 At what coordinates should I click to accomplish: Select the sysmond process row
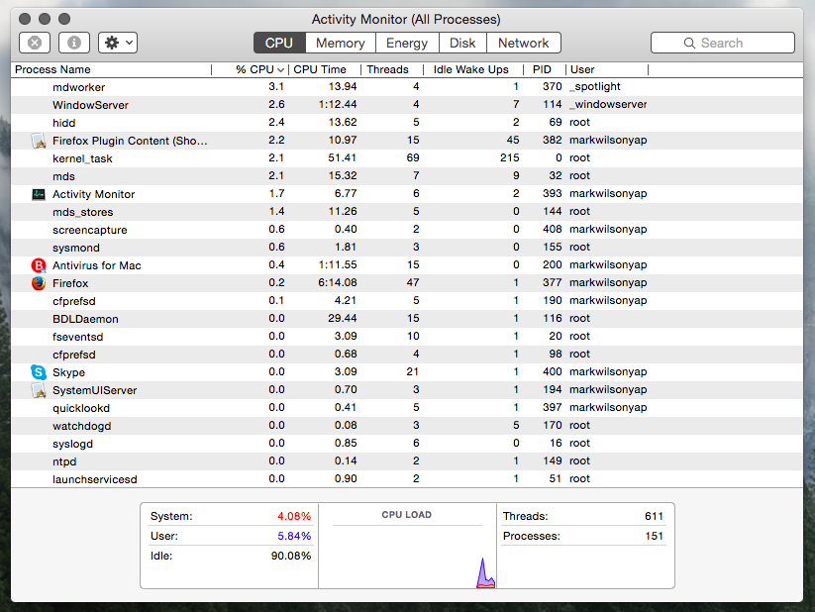point(407,247)
